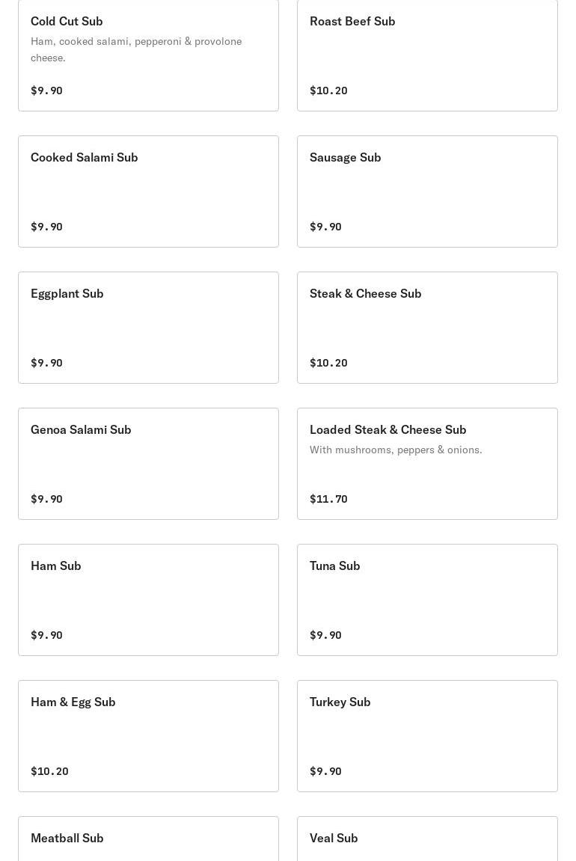Click the $11.70 price on Loaded Steak
The image size is (576, 861).
tap(328, 499)
